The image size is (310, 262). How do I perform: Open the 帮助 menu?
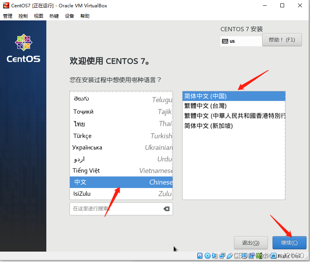pos(85,16)
